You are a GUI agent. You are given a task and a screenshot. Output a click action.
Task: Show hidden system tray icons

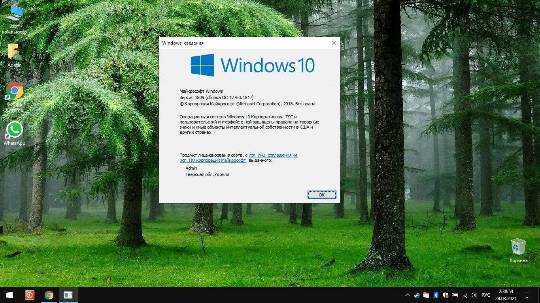click(x=408, y=295)
